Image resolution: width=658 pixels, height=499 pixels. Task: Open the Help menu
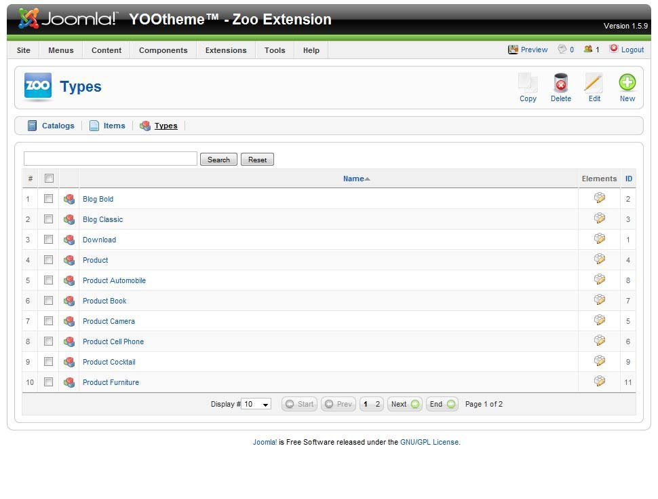(x=311, y=50)
